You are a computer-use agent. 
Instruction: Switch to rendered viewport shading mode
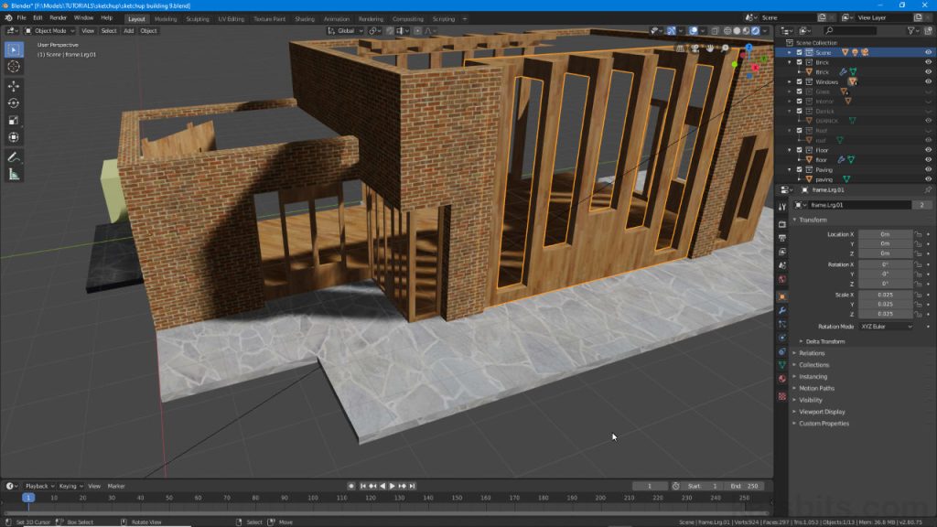click(756, 30)
